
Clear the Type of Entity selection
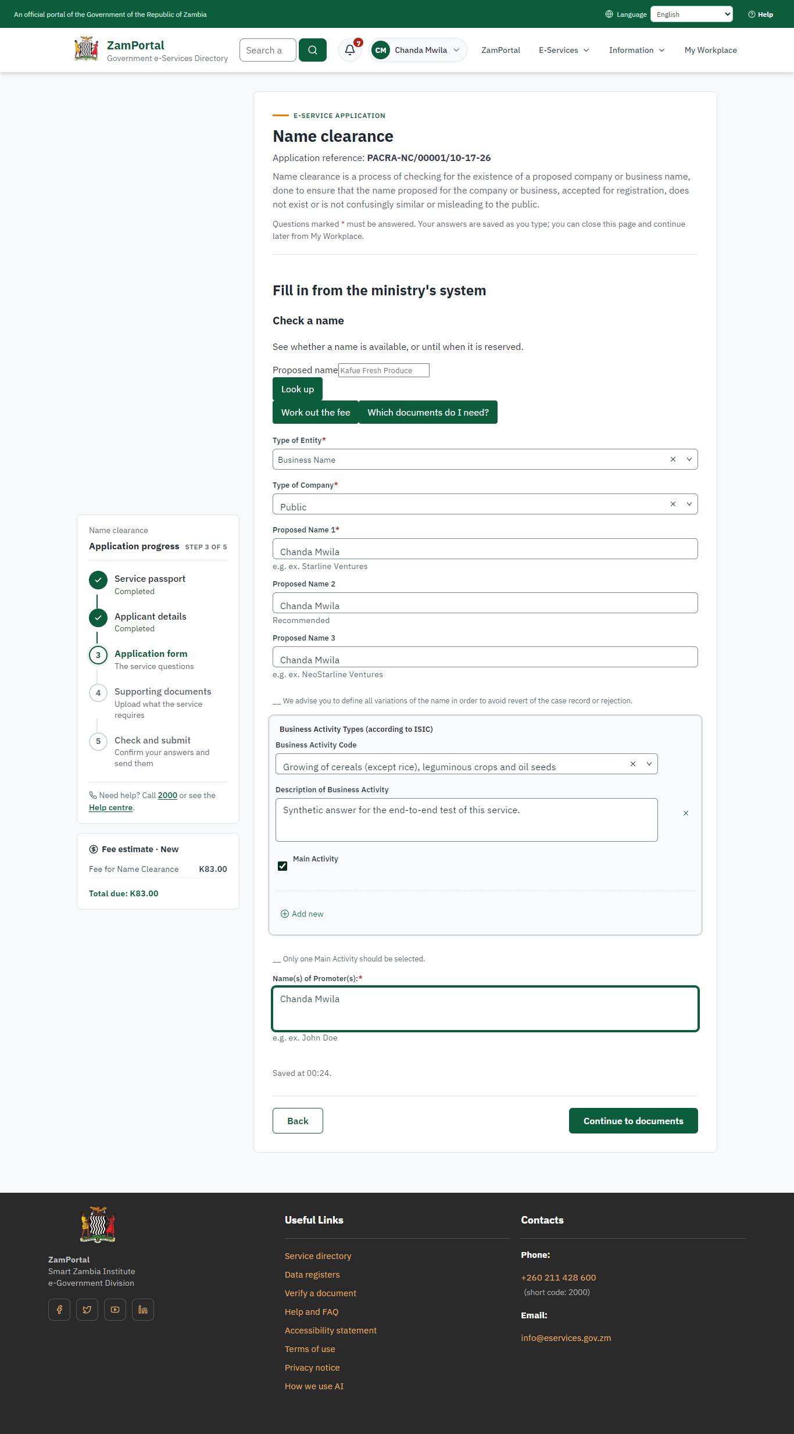[x=673, y=459]
